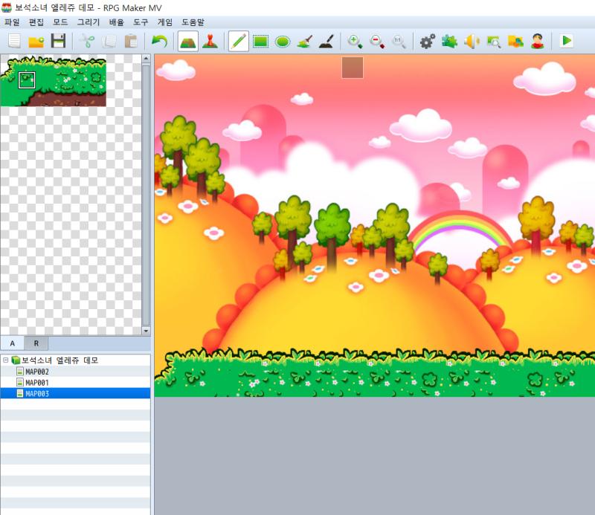595x515 pixels.
Task: Click tileset palette scroll down arrow
Action: 146,331
